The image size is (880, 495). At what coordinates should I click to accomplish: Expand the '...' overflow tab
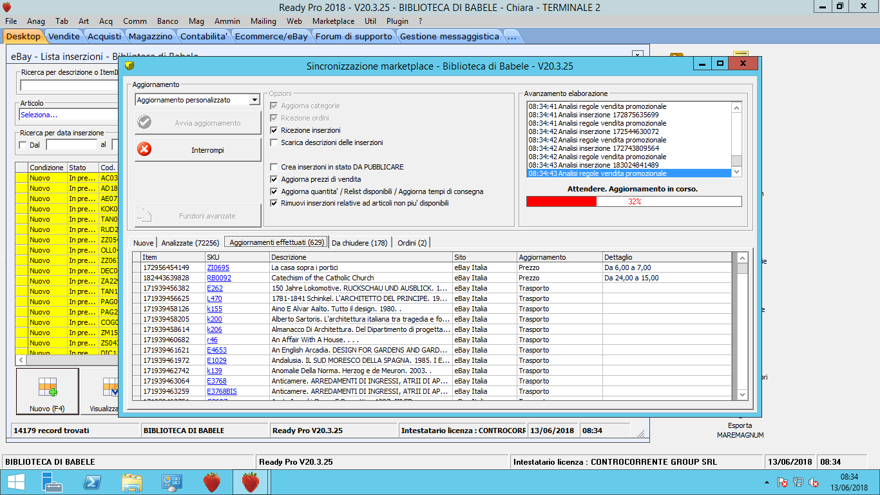tap(512, 37)
